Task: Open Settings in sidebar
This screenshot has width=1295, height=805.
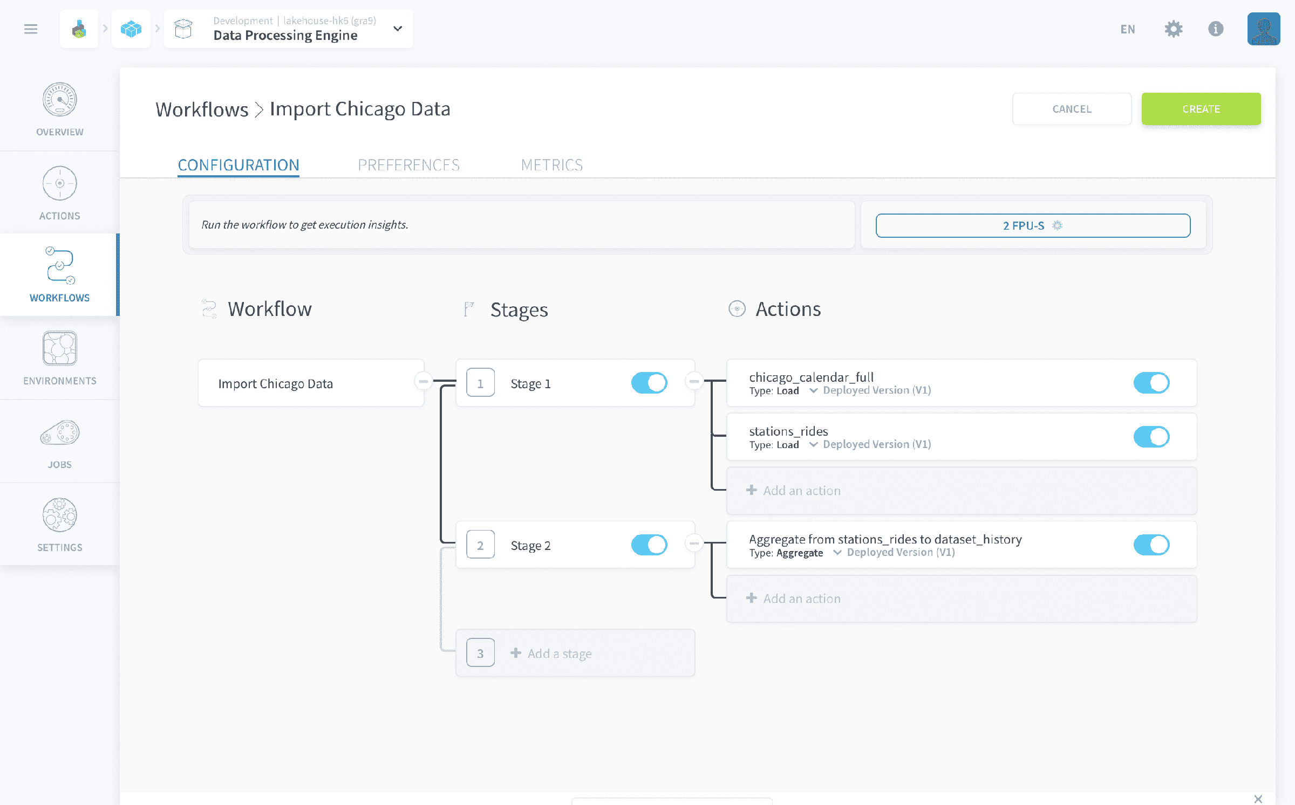Action: 59,525
